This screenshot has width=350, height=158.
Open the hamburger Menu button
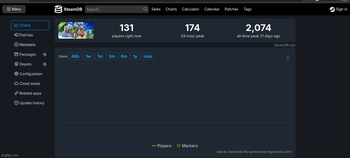coord(14,9)
